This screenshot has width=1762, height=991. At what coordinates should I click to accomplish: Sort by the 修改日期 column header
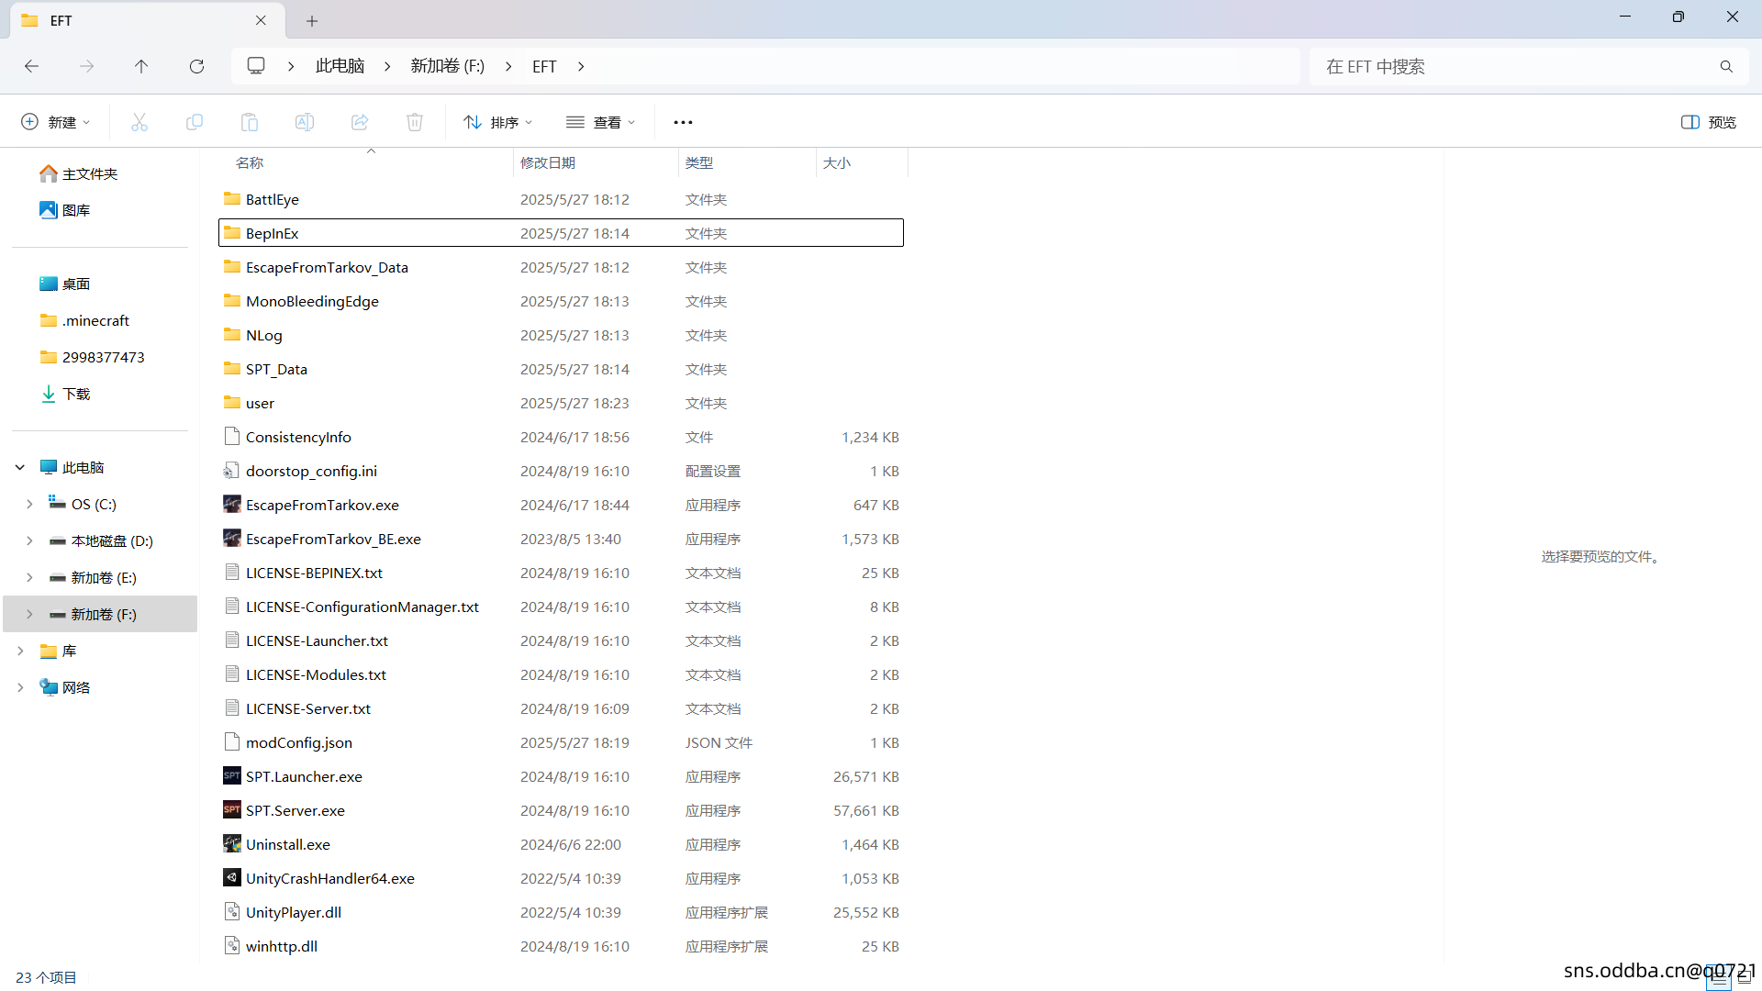[596, 162]
